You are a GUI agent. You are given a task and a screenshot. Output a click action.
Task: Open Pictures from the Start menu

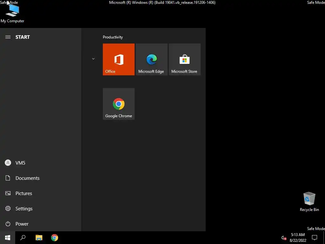point(41,193)
